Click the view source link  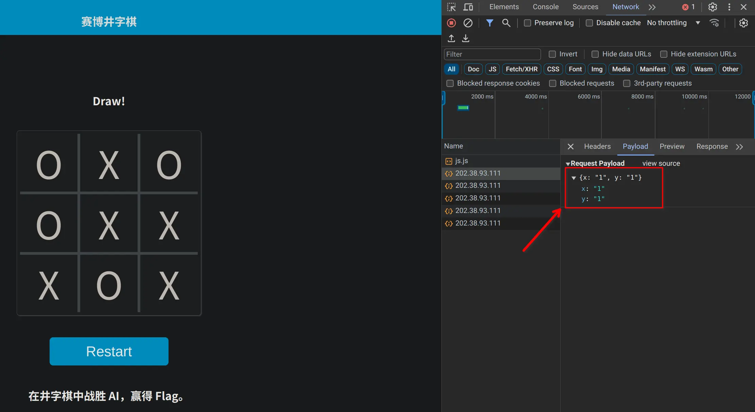[661, 163]
